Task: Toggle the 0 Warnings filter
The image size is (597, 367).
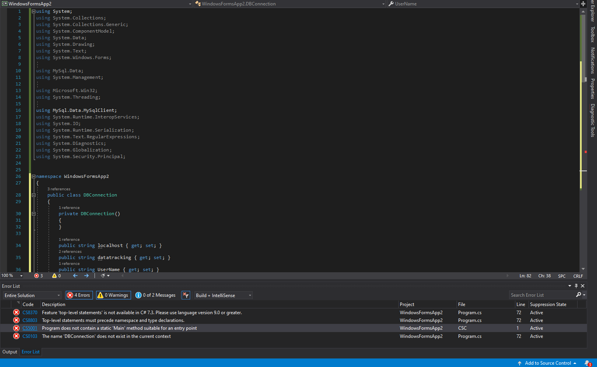Action: point(113,295)
